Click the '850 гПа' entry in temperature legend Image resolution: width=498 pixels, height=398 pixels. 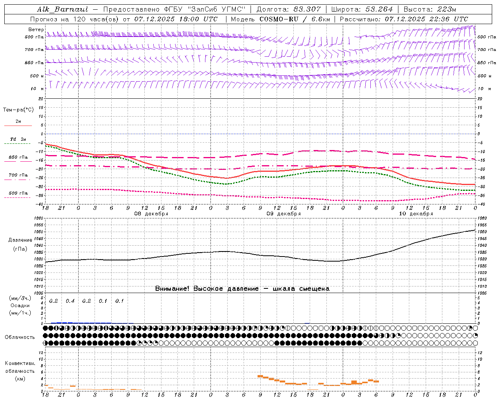(x=18, y=157)
